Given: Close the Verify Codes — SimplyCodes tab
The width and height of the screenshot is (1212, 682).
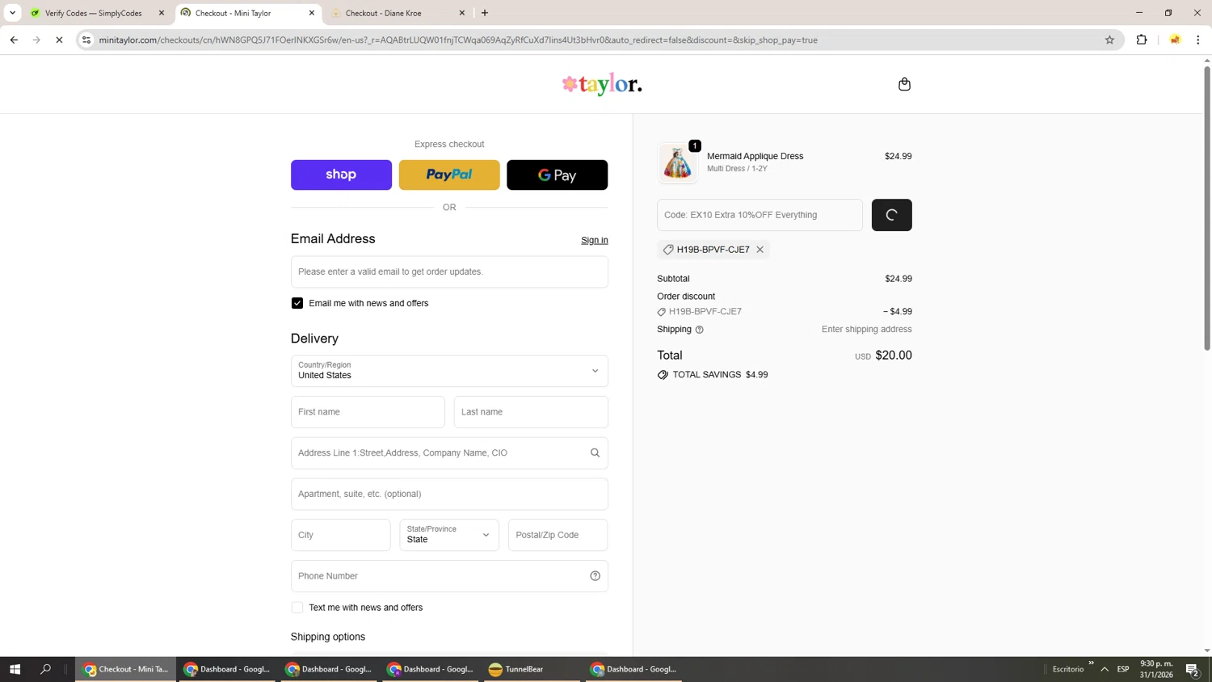Looking at the screenshot, I should 162,13.
